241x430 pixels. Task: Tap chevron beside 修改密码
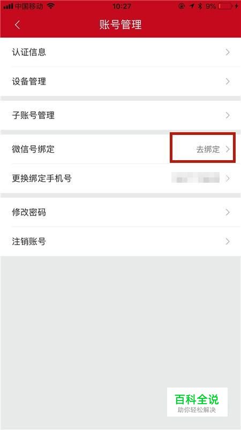tap(228, 212)
